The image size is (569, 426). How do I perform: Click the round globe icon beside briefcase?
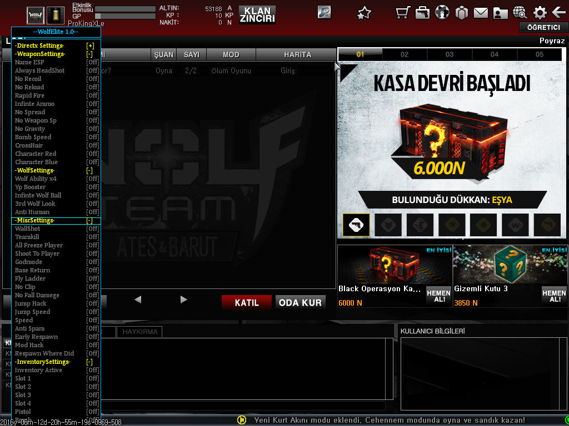click(x=442, y=13)
